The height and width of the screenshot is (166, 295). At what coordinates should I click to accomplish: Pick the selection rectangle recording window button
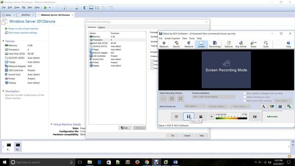pyautogui.click(x=163, y=98)
